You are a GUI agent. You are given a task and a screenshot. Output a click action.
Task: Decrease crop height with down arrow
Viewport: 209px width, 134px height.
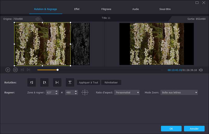(x=76, y=94)
